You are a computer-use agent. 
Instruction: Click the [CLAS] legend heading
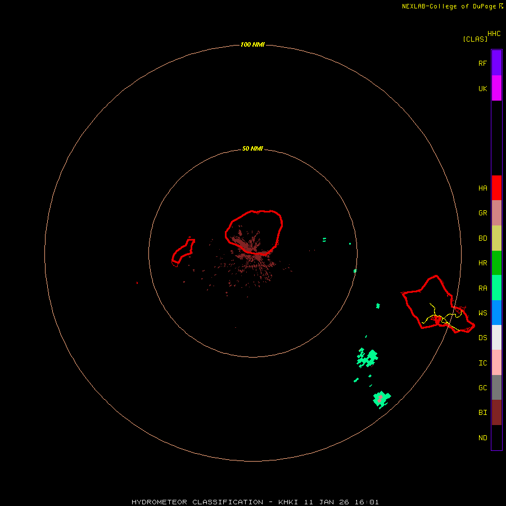[x=475, y=39]
